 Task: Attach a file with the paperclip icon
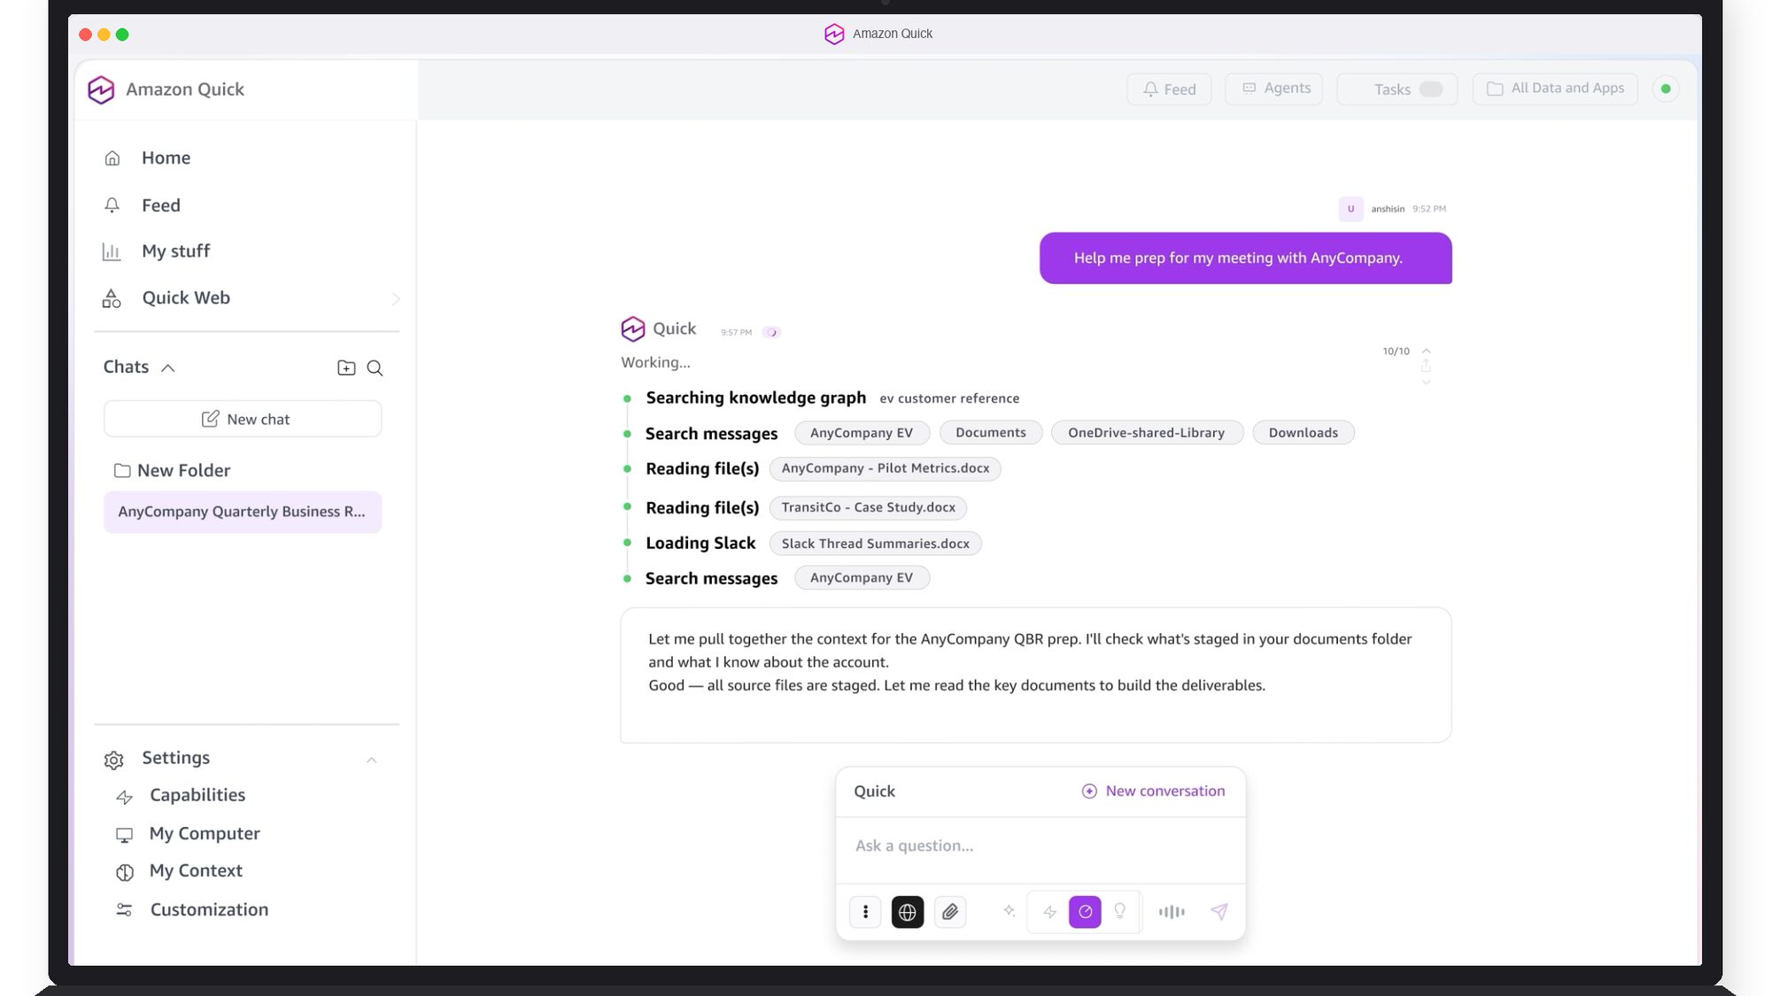coord(950,911)
